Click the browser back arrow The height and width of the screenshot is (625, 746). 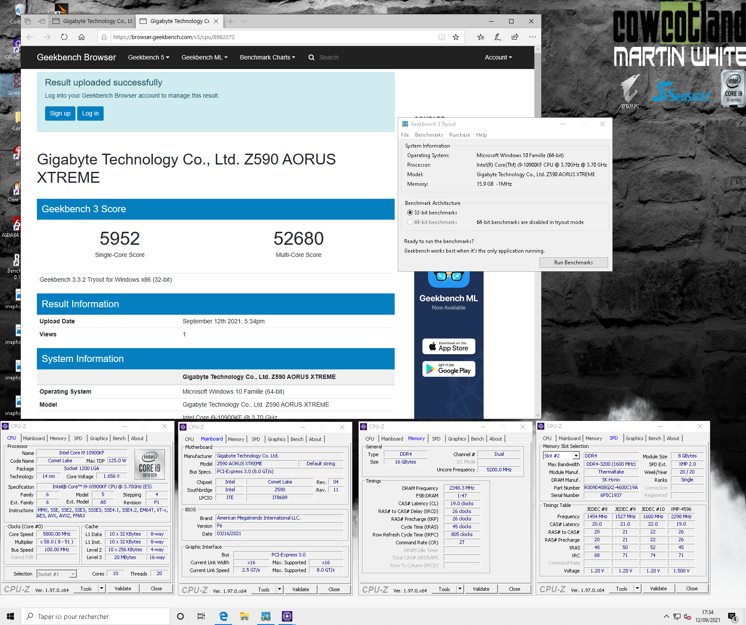click(x=30, y=37)
